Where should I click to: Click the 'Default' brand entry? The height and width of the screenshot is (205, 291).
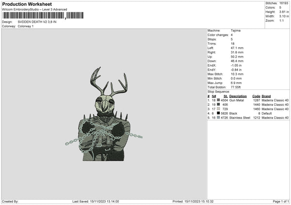267,114
